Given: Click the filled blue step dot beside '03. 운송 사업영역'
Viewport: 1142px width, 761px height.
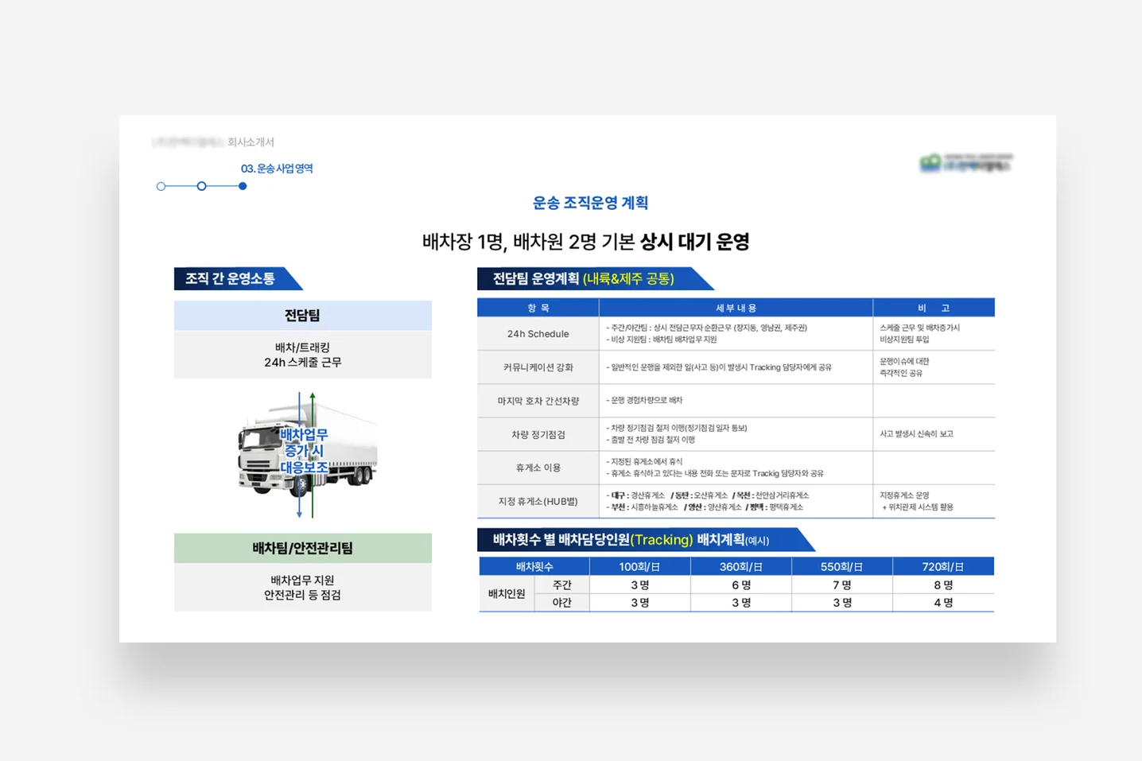Looking at the screenshot, I should 243,186.
